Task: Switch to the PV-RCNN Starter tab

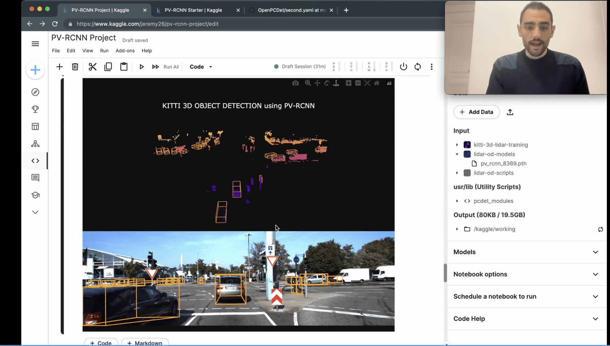Action: (x=193, y=10)
